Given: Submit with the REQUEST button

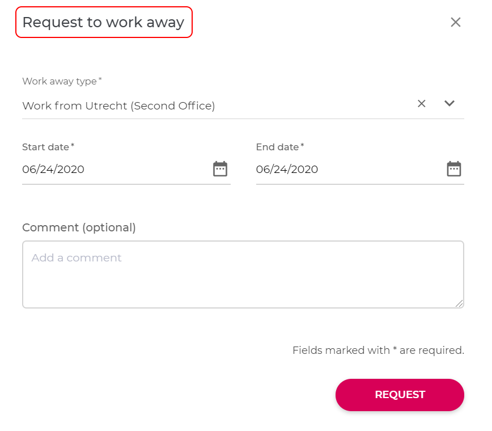Looking at the screenshot, I should (400, 395).
